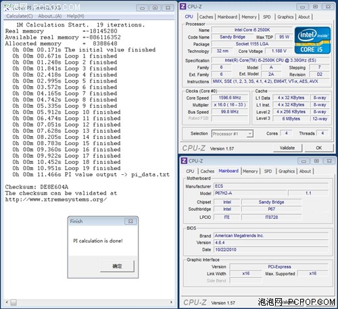Close the Super PI window

[x=168, y=8]
